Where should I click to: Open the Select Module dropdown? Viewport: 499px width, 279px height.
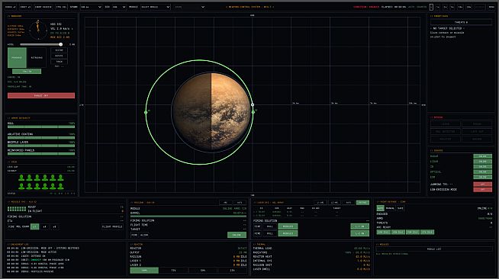[x=156, y=7]
